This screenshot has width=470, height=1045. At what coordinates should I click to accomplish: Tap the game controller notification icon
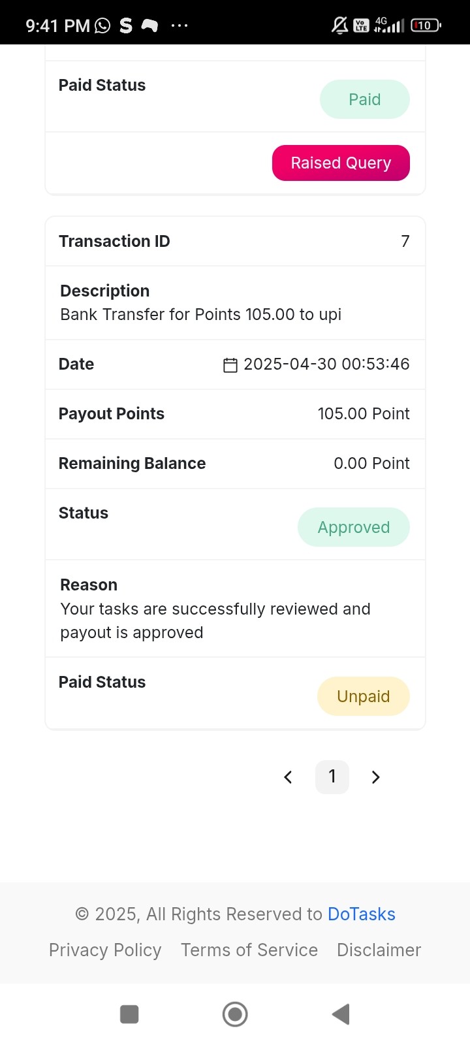click(150, 25)
